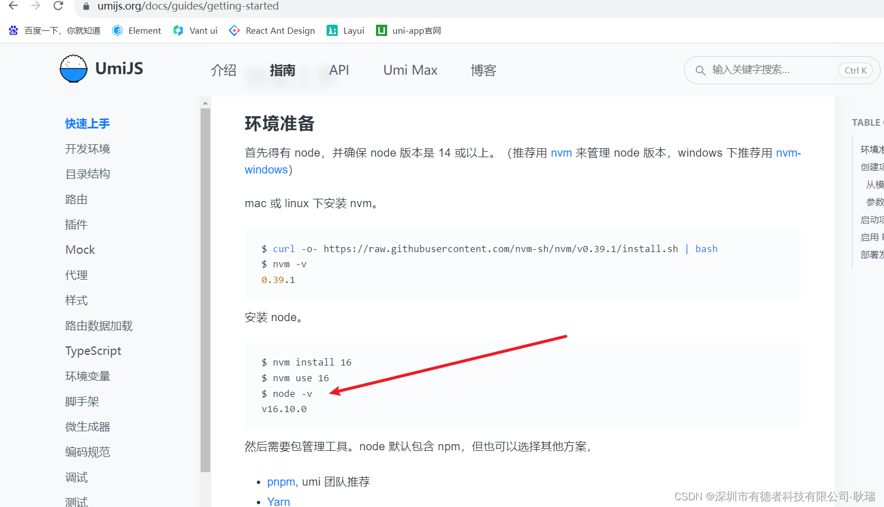Select 快速上手 in the sidebar
This screenshot has height=507, width=884.
pos(88,124)
